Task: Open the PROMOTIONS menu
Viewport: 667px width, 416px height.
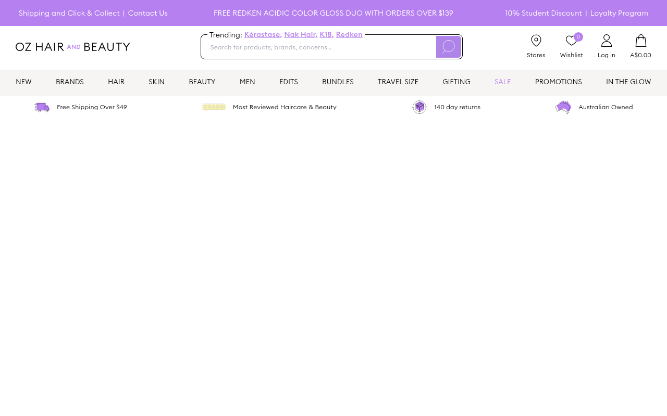Action: 559,82
